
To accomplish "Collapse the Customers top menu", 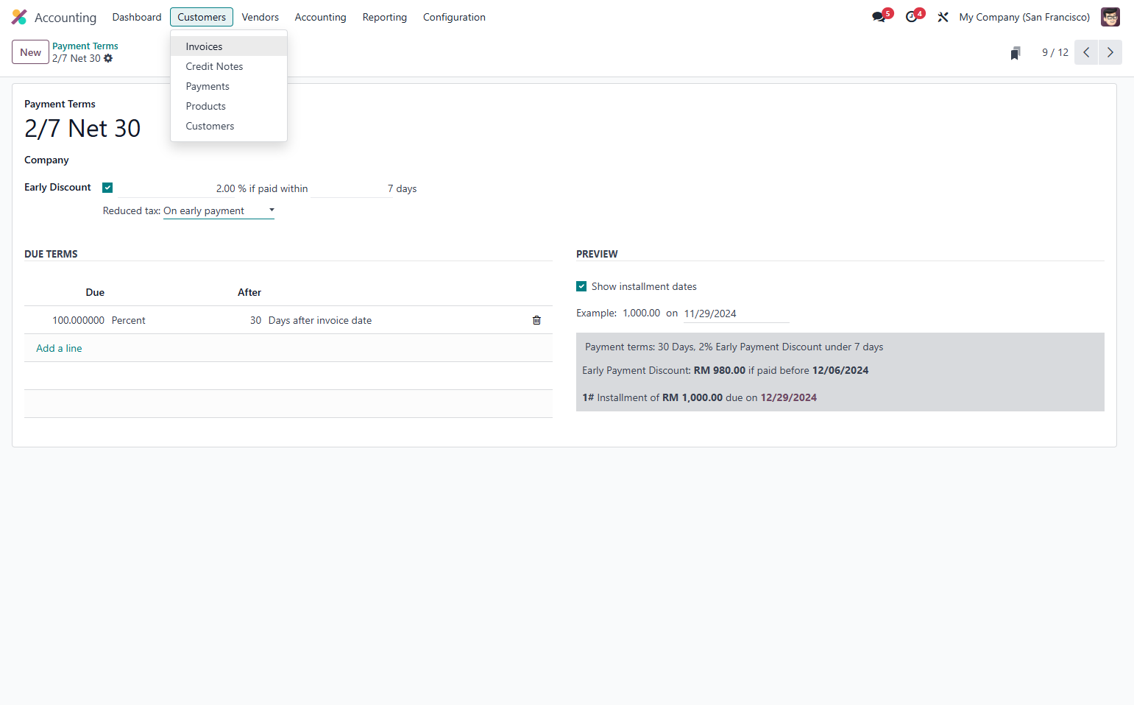I will tap(202, 17).
